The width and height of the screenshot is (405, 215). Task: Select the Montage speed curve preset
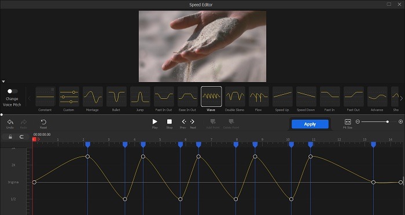point(93,97)
